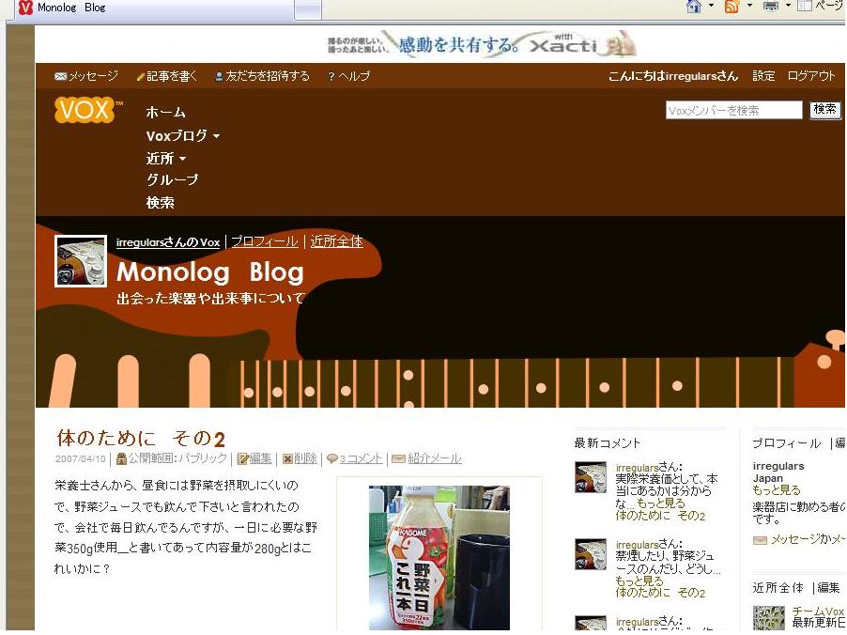The image size is (847, 635).
Task: Click the 最新コメント sidebar heading
Action: pyautogui.click(x=607, y=443)
